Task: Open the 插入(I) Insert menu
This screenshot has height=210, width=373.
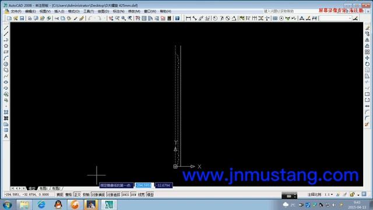Action: (59, 11)
